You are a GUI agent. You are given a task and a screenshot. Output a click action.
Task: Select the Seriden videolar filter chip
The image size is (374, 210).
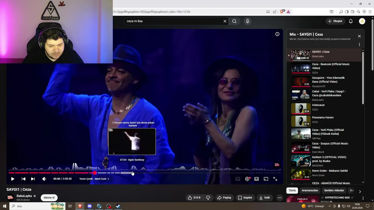(x=334, y=190)
